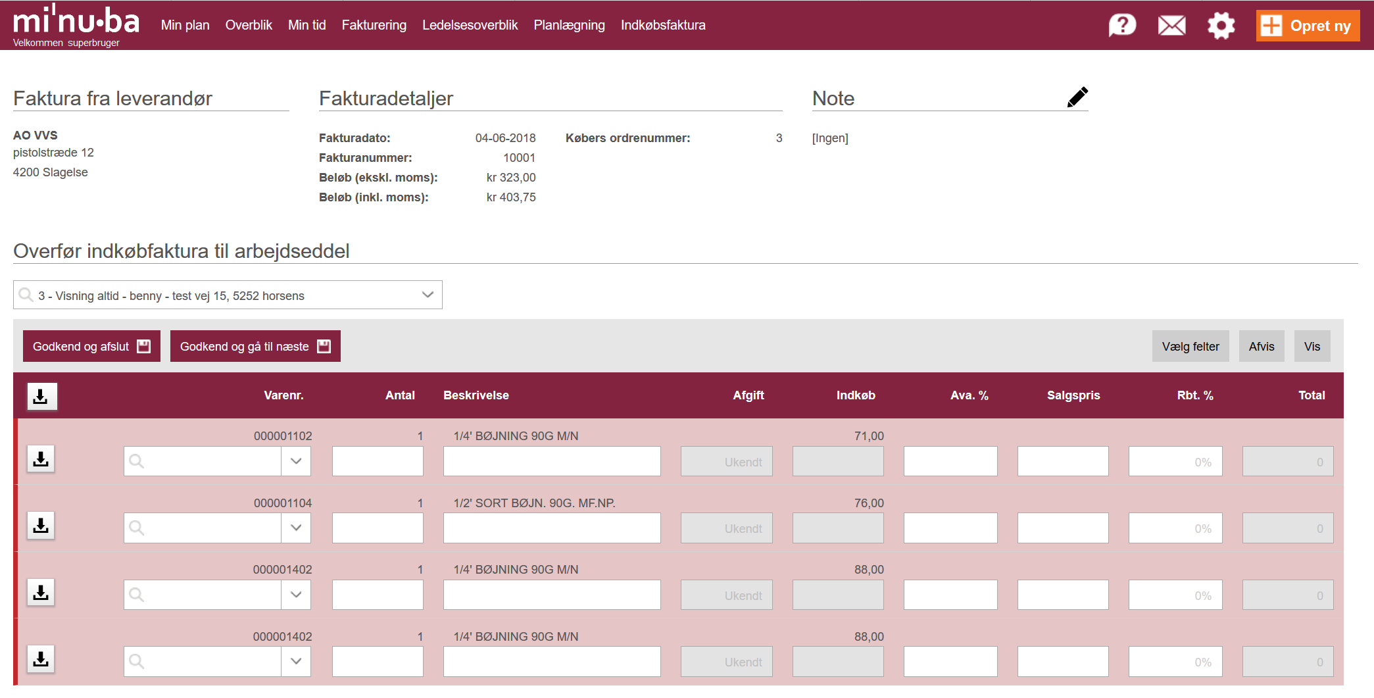Open the help question mark icon
This screenshot has height=698, width=1374.
click(x=1122, y=26)
